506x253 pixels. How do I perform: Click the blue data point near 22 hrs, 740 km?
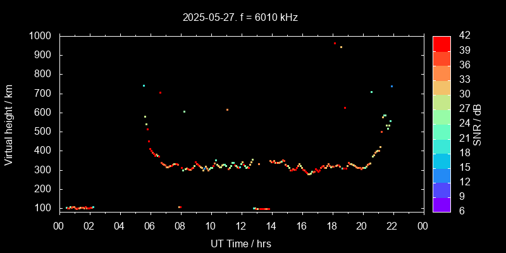click(392, 86)
